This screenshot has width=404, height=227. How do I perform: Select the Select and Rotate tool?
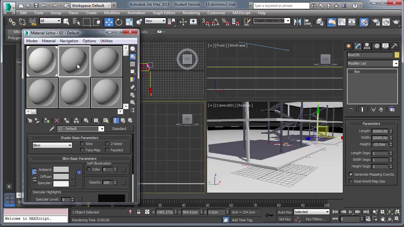coord(119,22)
